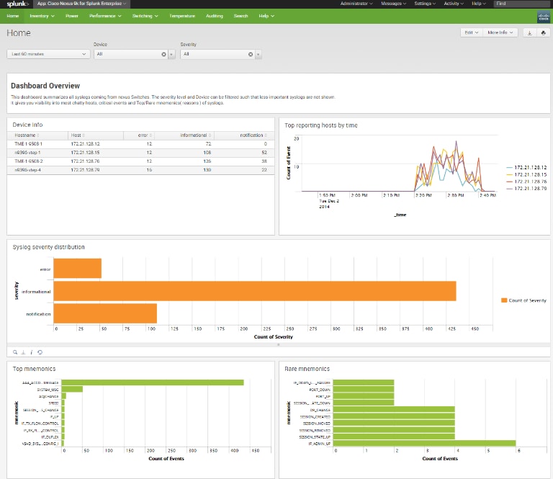This screenshot has height=479, width=553.
Task: Open the Performance menu
Action: point(105,17)
